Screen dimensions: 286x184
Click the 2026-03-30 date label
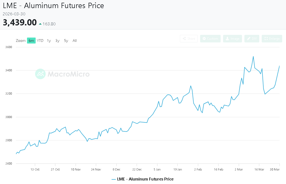click(x=14, y=14)
